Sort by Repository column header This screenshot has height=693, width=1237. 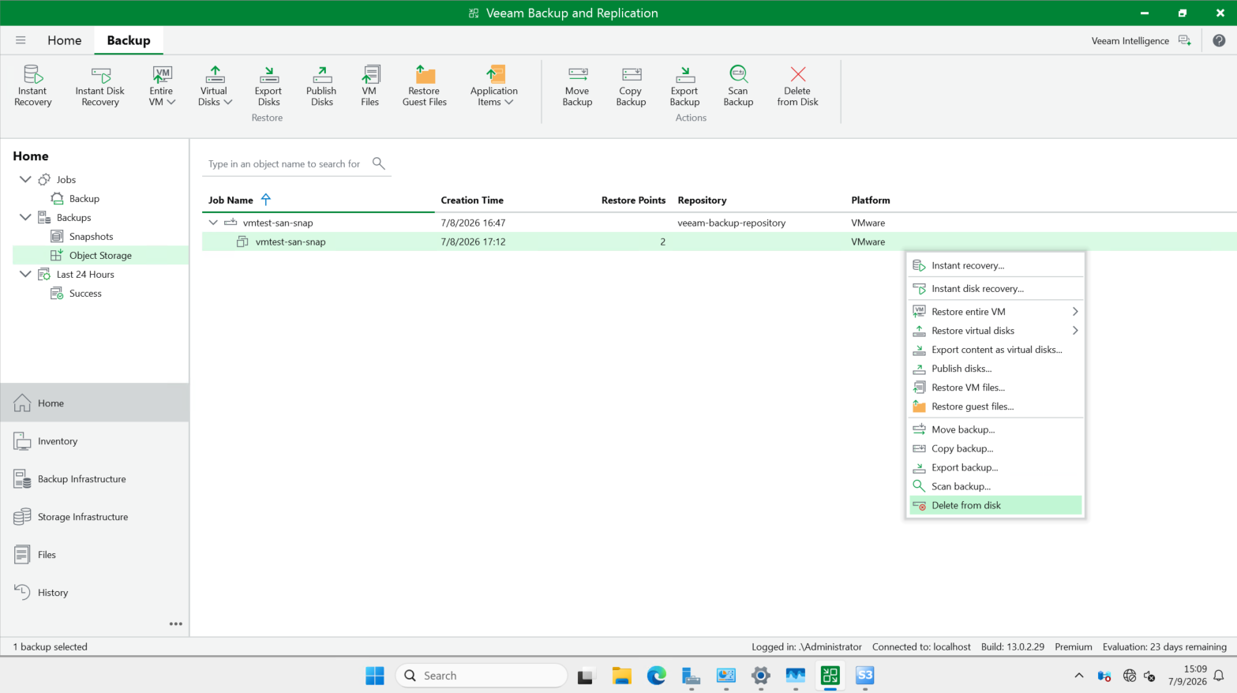pyautogui.click(x=702, y=200)
